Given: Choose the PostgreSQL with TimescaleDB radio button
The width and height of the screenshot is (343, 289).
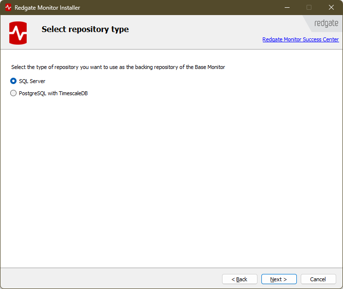Looking at the screenshot, I should pyautogui.click(x=14, y=93).
